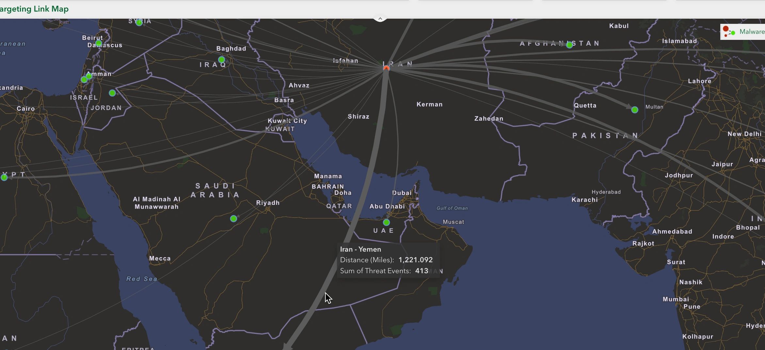
Task: Click the green node below Baghdad
Action: click(222, 60)
